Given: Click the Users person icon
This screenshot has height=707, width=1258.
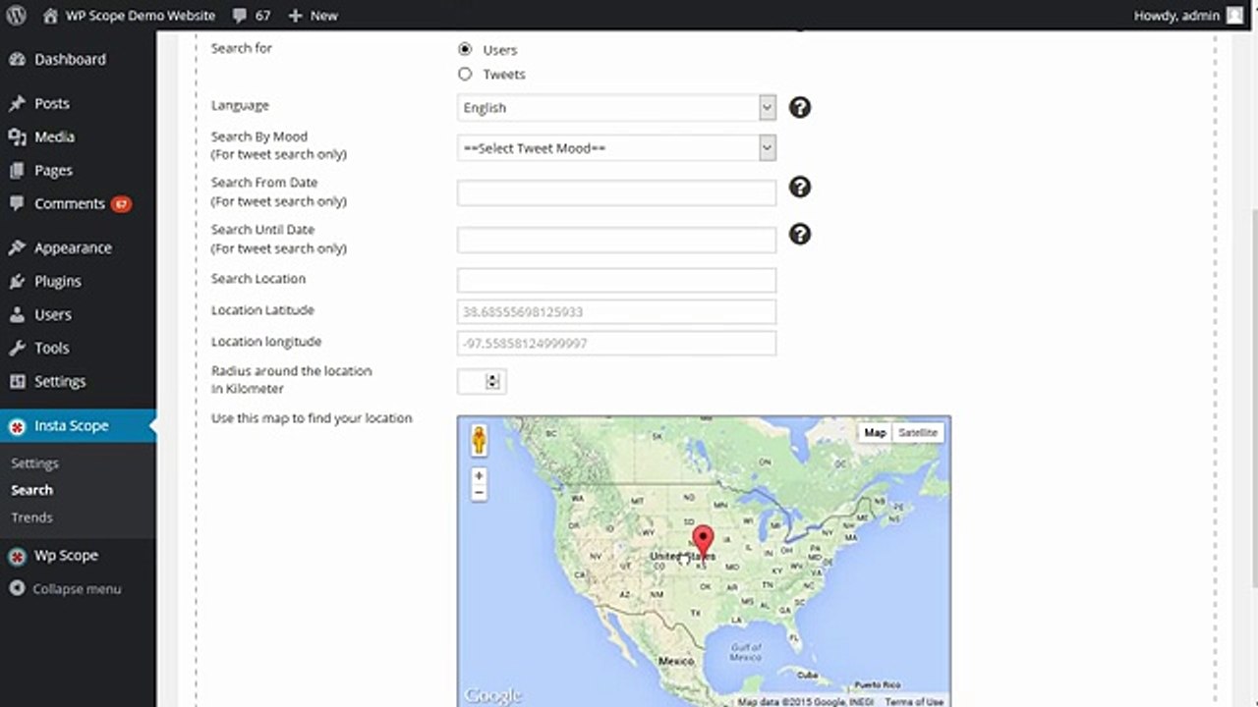Looking at the screenshot, I should [x=17, y=314].
